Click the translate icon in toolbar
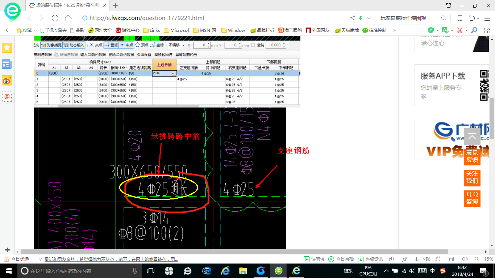Viewport: 495px width, 278px height. 445,30
